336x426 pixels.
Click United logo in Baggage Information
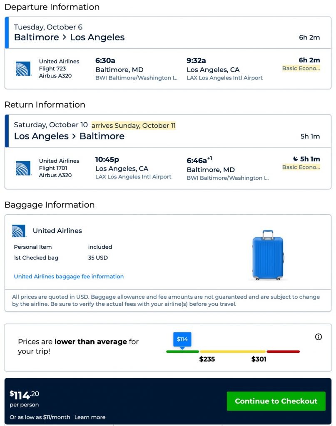pos(19,231)
